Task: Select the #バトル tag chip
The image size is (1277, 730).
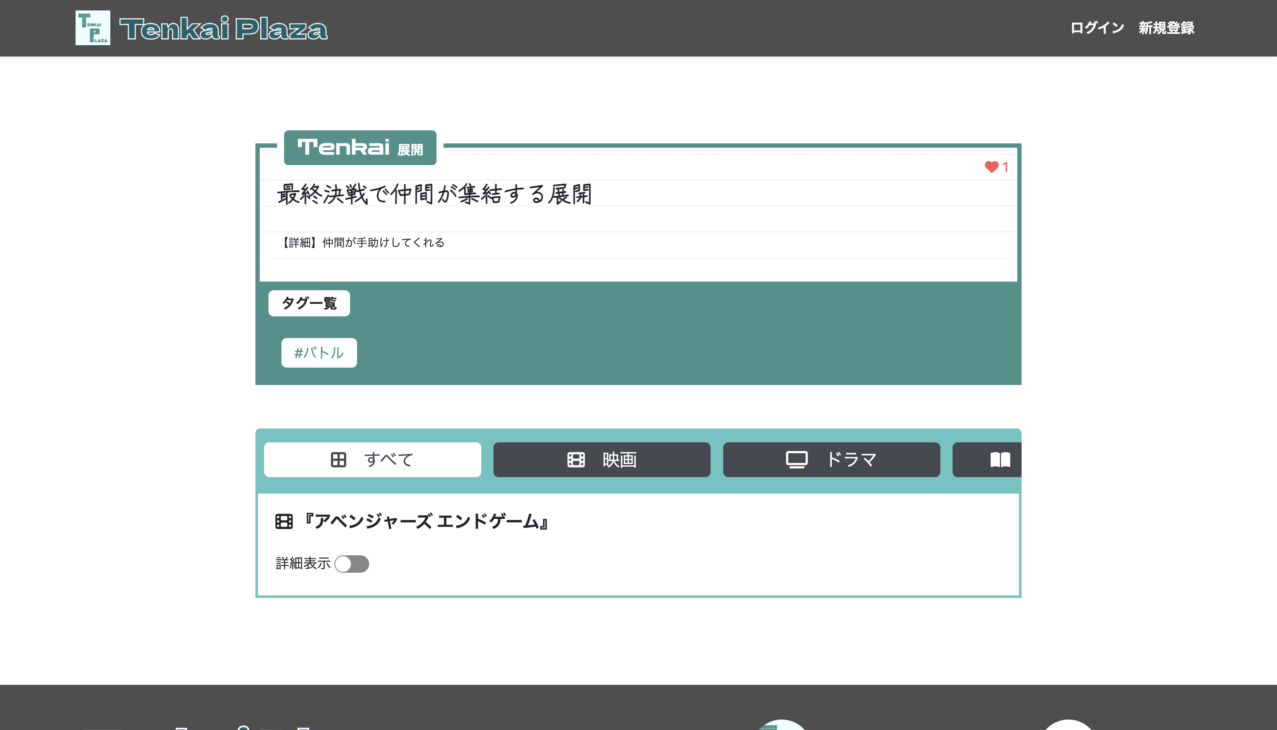Action: tap(319, 353)
